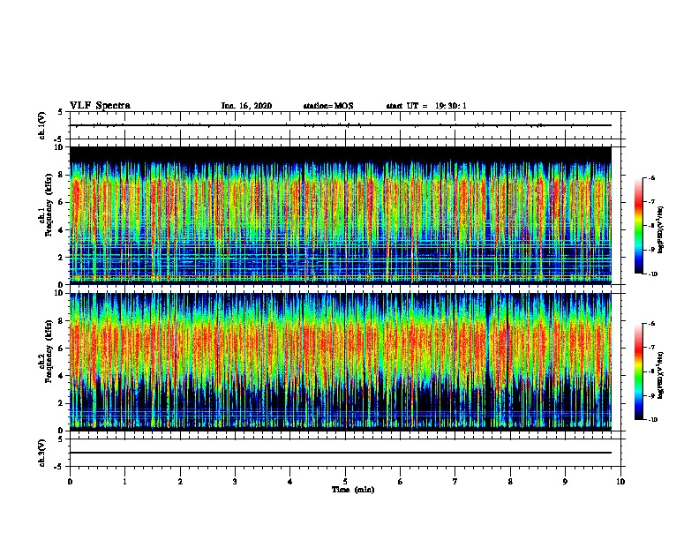Viewport: 699px width, 540px height.
Task: Click the "-10" label on ch.2 color bar
Action: click(652, 420)
